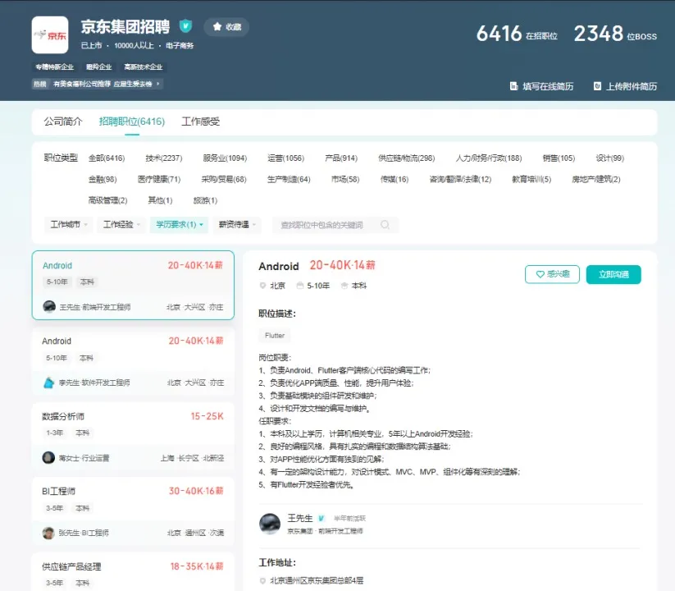Click the search magnifier icon
The image size is (675, 591).
[x=385, y=225]
